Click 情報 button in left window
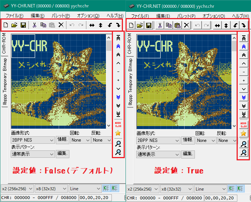The height and width of the screenshot is (202, 251). coord(62,140)
